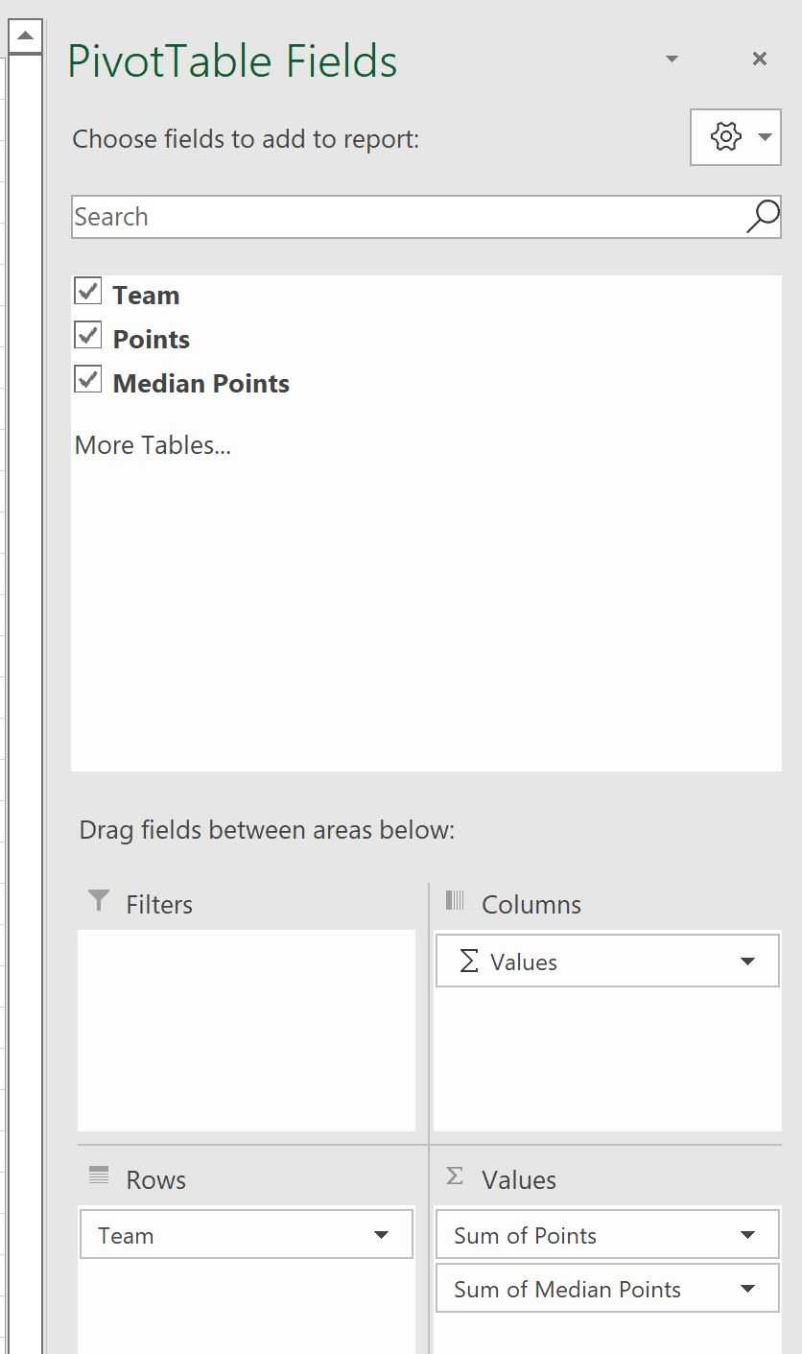Viewport: 802px width, 1354px height.
Task: Close the PivotTable Fields pane
Action: 760,59
